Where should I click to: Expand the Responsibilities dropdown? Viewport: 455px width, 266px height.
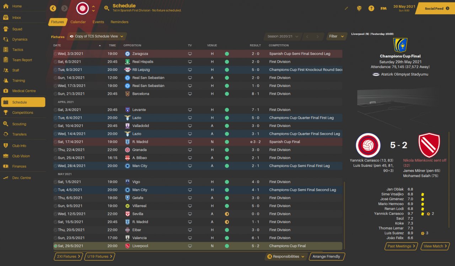coord(286,256)
